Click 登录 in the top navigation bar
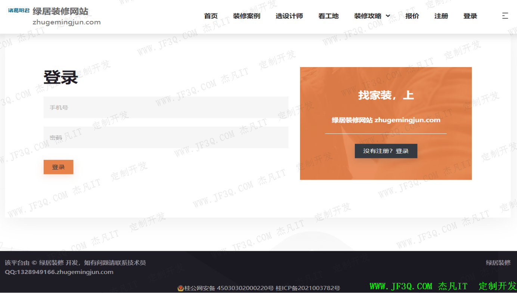The height and width of the screenshot is (293, 517). point(470,16)
